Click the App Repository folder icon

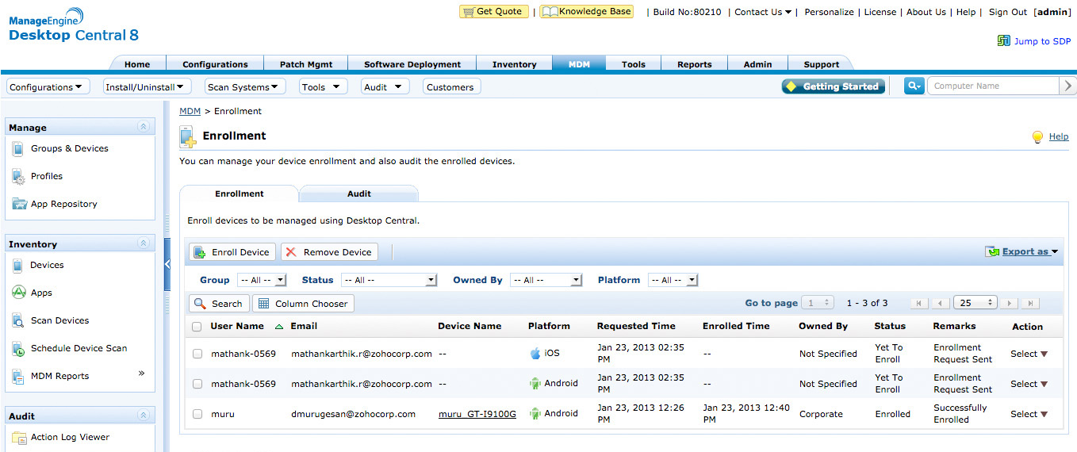[x=19, y=204]
